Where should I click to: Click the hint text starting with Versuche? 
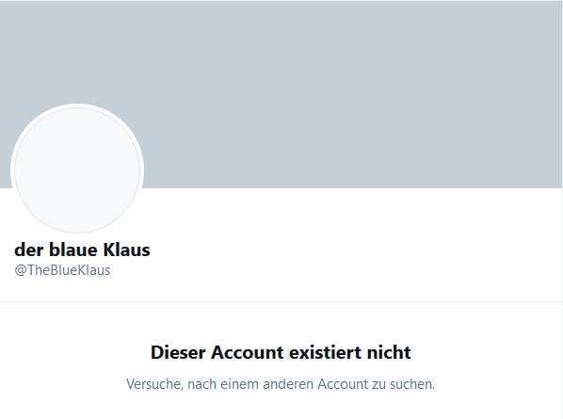(x=281, y=384)
